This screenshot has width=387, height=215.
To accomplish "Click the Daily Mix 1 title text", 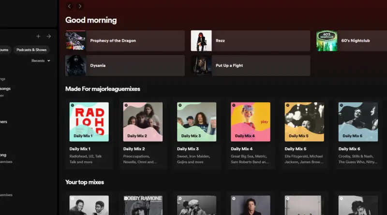I will [80, 149].
